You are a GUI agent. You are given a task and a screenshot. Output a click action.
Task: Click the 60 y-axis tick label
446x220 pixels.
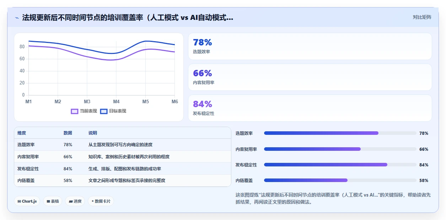(x=22, y=59)
